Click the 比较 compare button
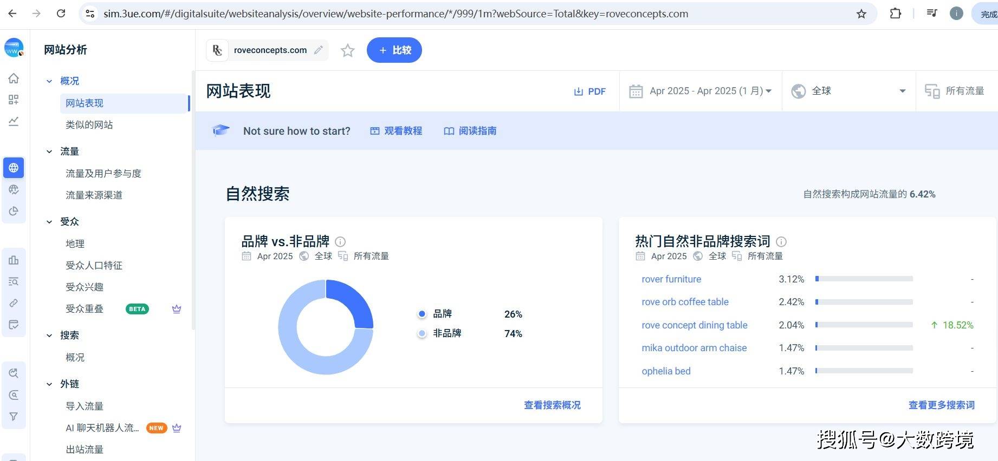The image size is (998, 461). click(x=394, y=50)
